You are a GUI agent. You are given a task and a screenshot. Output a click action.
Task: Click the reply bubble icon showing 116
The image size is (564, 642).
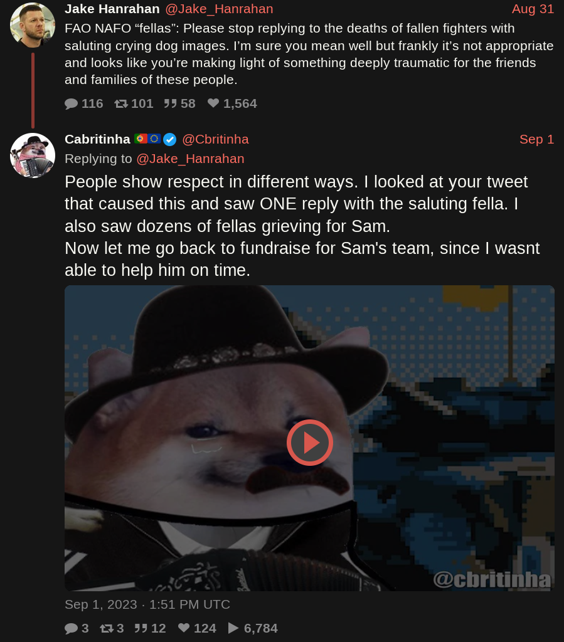click(x=72, y=103)
